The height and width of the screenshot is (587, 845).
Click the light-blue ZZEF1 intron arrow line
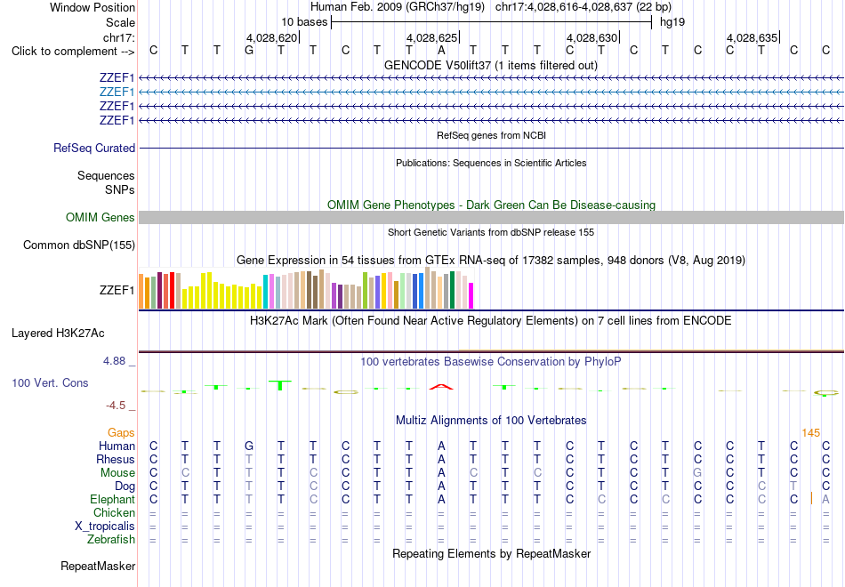pyautogui.click(x=491, y=92)
